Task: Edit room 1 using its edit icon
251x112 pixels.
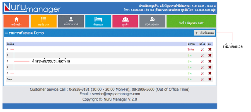Action: tap(202, 49)
